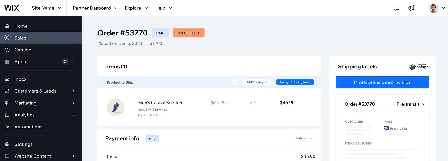Open the payment Actions dropdown
The image size is (448, 161).
click(304, 138)
